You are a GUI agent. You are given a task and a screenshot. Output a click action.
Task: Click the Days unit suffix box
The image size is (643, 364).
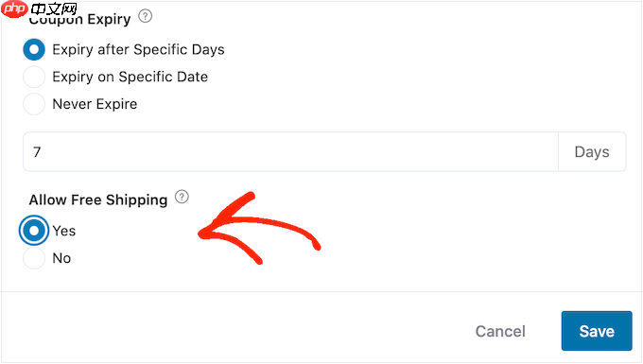(592, 151)
